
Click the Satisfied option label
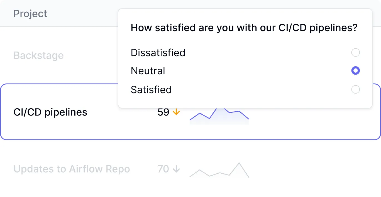tap(151, 90)
